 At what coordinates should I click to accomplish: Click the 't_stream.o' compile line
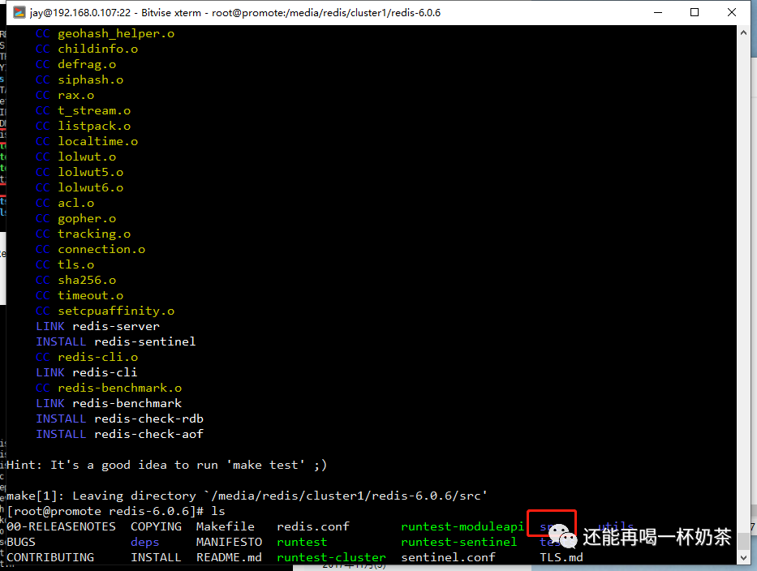83,111
